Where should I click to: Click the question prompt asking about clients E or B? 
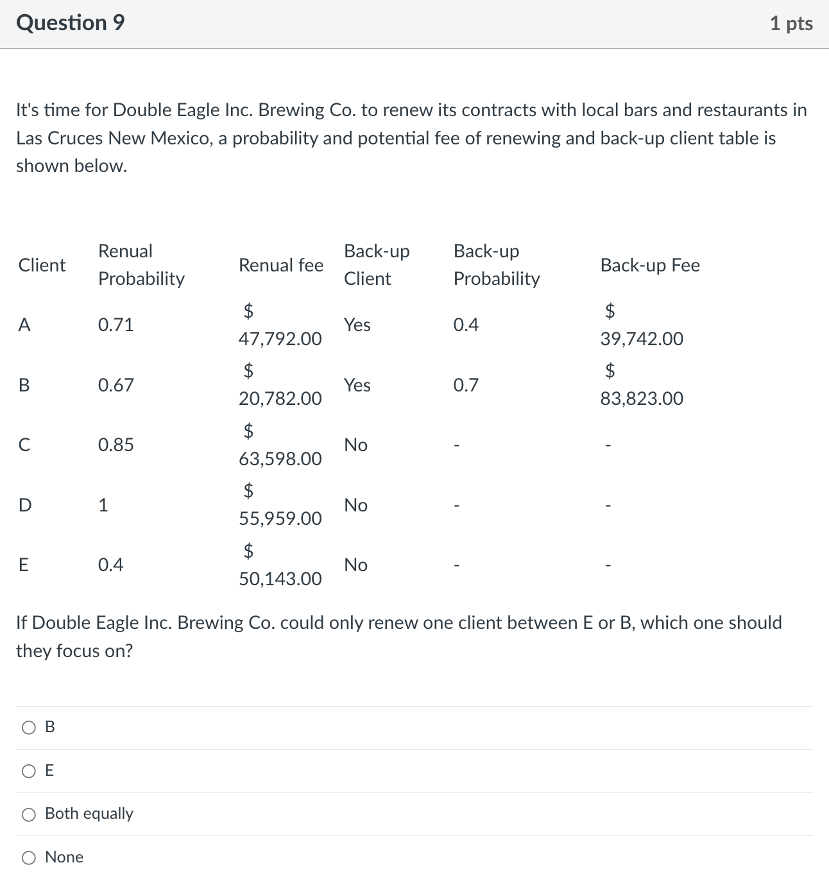pos(399,636)
